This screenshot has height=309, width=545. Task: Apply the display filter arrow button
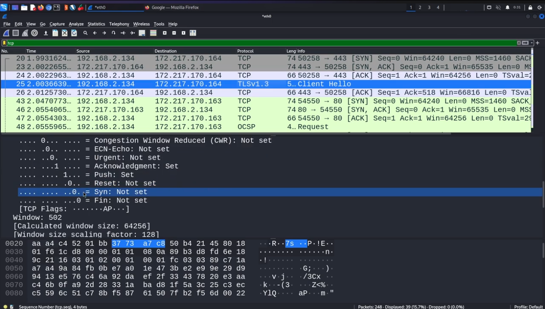click(525, 43)
